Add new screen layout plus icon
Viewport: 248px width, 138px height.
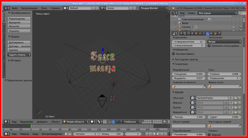point(93,8)
